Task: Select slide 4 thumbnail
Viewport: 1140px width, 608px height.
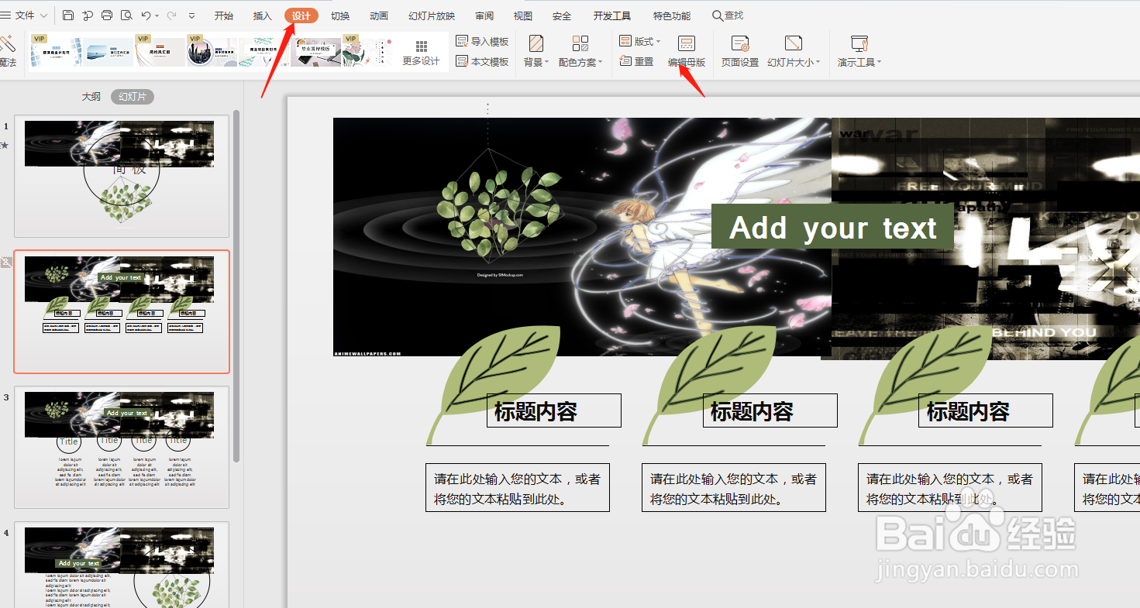Action: pos(122,565)
